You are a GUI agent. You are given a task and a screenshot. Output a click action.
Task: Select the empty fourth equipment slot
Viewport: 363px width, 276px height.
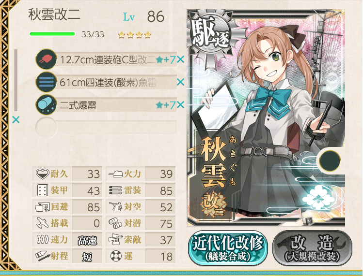[x=106, y=127]
